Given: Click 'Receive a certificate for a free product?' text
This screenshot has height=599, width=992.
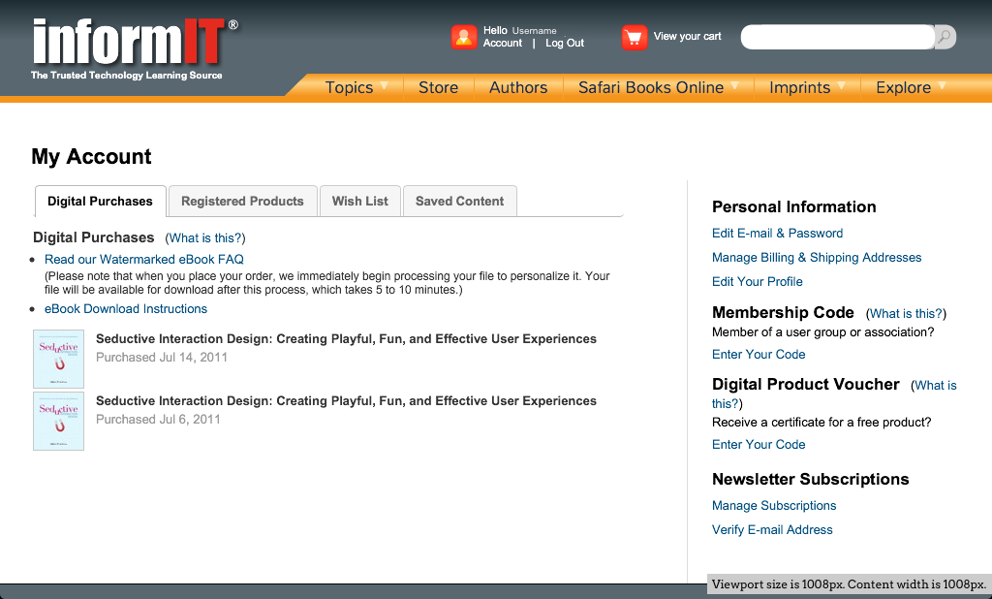Looking at the screenshot, I should pyautogui.click(x=821, y=423).
